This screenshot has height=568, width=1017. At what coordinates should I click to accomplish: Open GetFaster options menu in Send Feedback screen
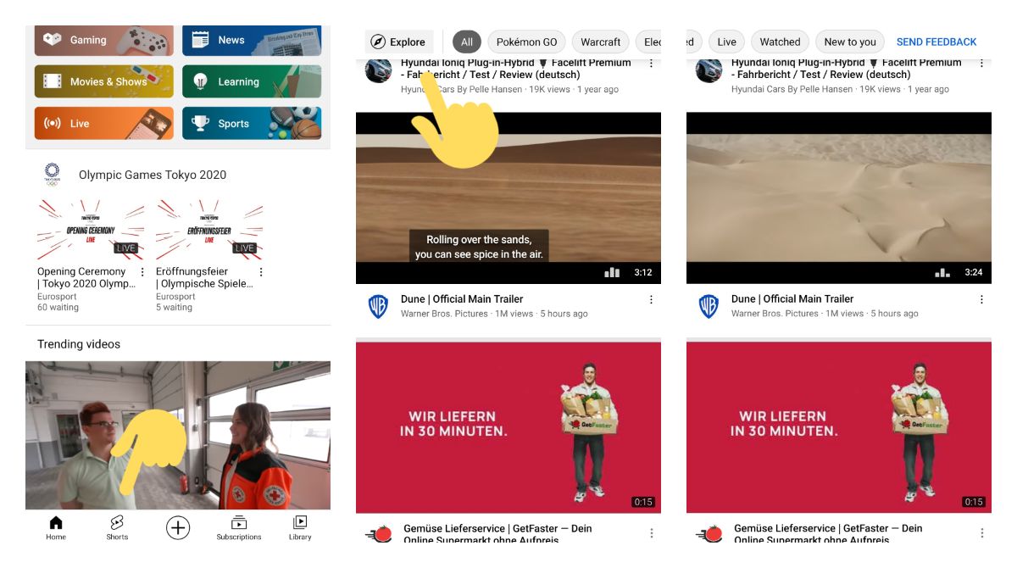[981, 533]
